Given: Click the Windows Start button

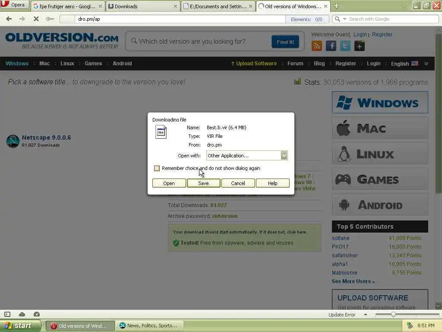Looking at the screenshot, I should tap(21, 326).
